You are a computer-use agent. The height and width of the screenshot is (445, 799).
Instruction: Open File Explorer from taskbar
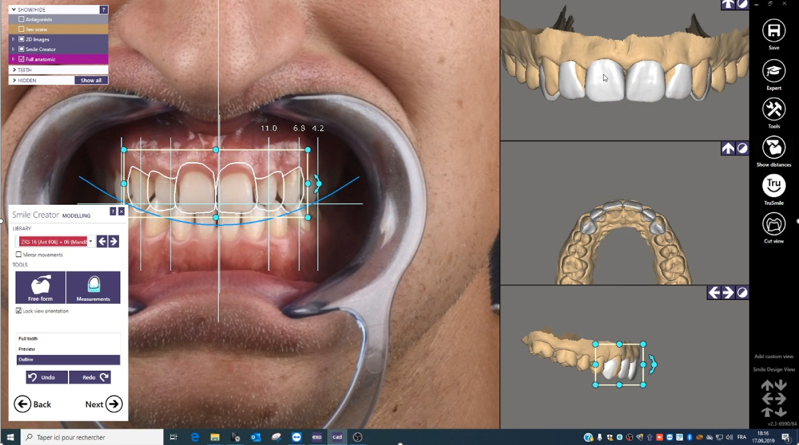coord(215,437)
